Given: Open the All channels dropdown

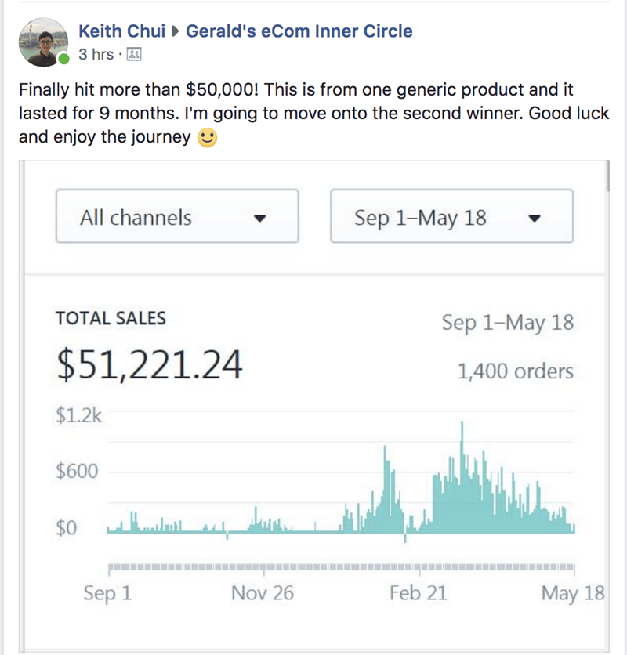Looking at the screenshot, I should tap(176, 216).
